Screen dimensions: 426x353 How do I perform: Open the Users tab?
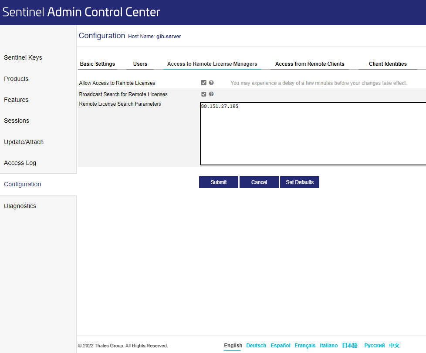140,64
